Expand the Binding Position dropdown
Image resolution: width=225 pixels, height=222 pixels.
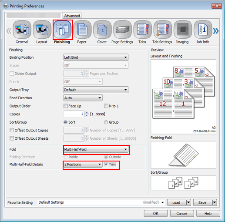[96, 57]
